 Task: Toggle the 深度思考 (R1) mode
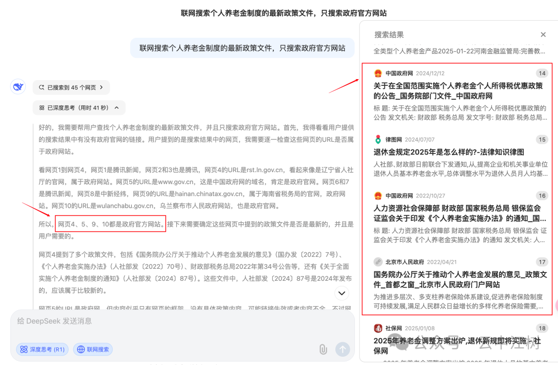pyautogui.click(x=42, y=349)
